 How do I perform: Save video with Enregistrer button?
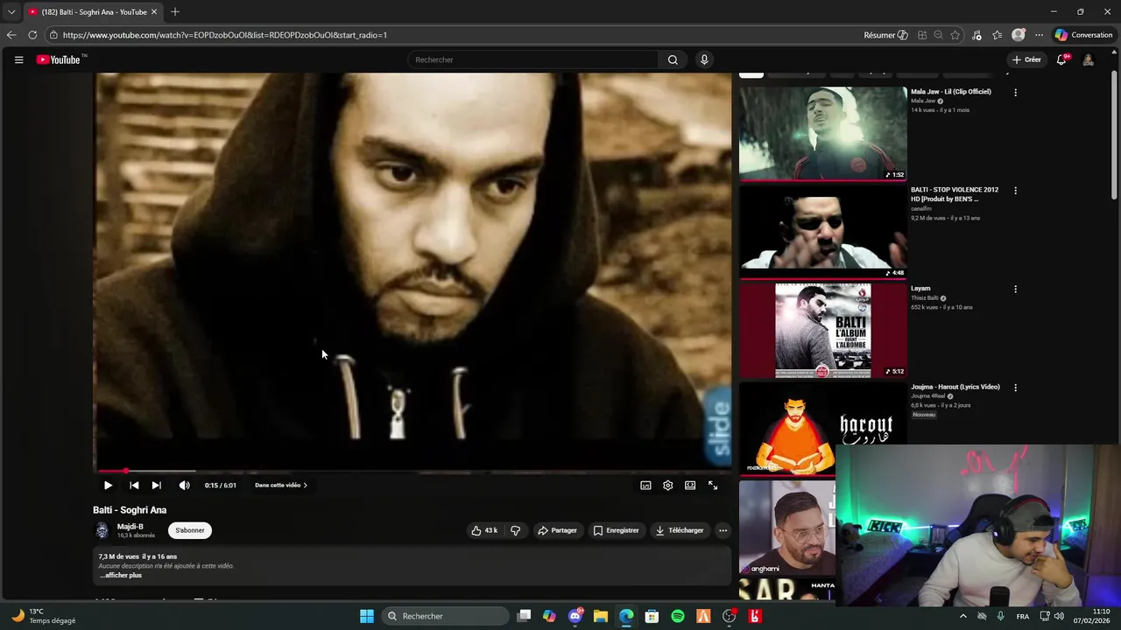click(x=616, y=530)
